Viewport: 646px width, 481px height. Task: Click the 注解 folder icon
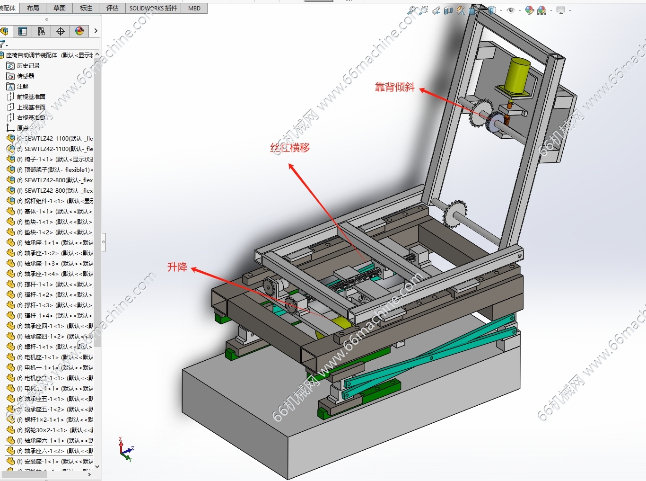pos(10,86)
